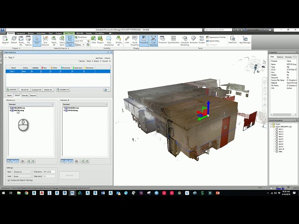
Task: Switch to the Results tab in Clash Detective
Action: pyautogui.click(x=25, y=95)
